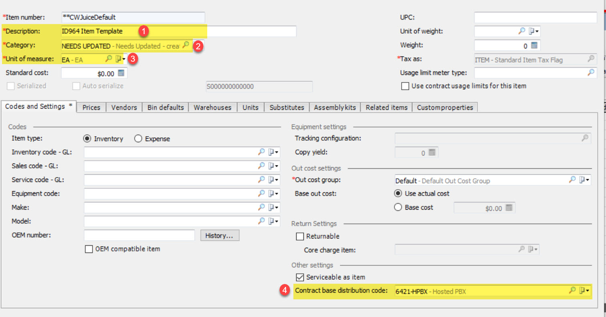This screenshot has height=317, width=606.
Task: Open the Standard cost calculator icon
Action: click(x=121, y=73)
